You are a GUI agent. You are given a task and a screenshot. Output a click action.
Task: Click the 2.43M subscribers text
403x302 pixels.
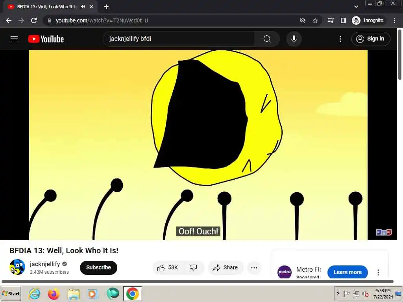pos(49,272)
